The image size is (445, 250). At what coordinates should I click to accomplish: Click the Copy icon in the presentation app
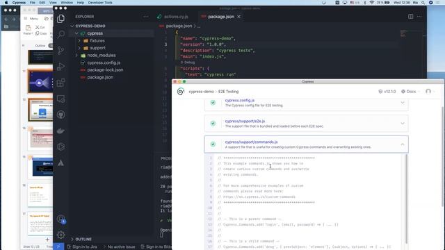coord(37,33)
